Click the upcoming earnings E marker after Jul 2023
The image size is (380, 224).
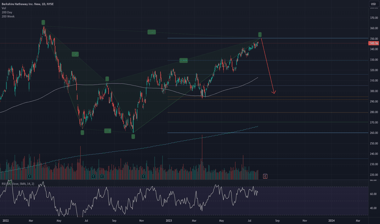point(265,176)
